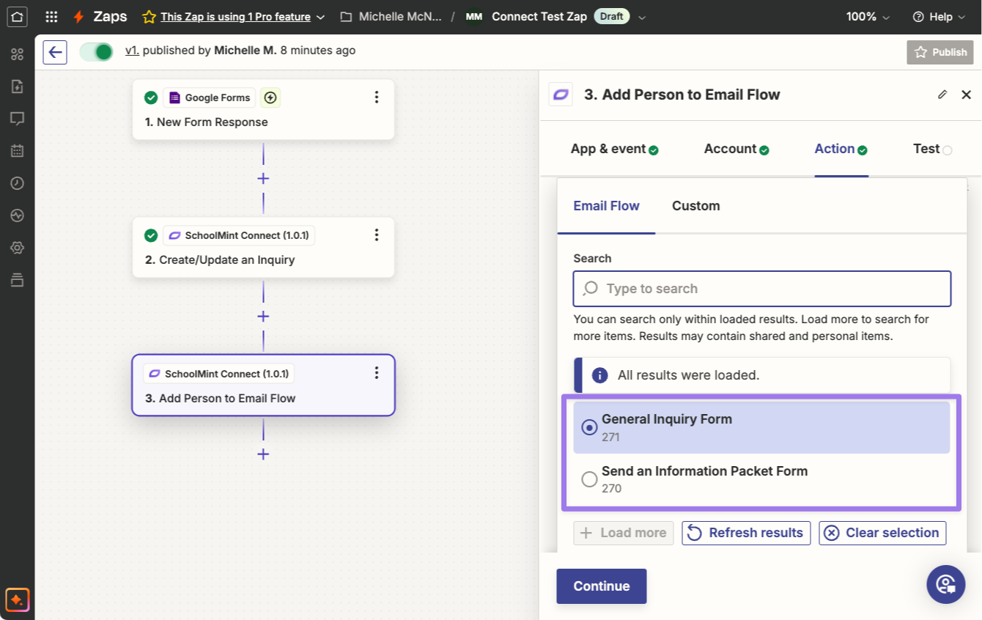Open options for Add Person to Email Flow step

point(377,373)
